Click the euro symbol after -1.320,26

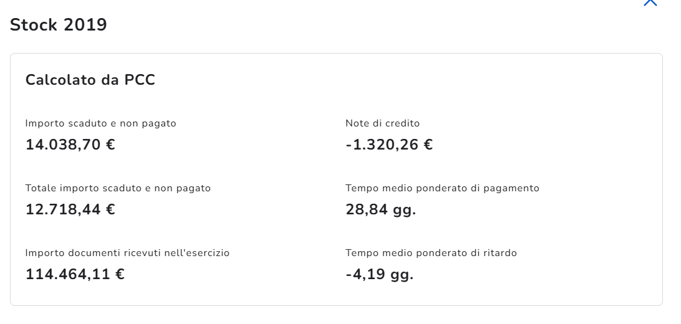click(x=428, y=145)
